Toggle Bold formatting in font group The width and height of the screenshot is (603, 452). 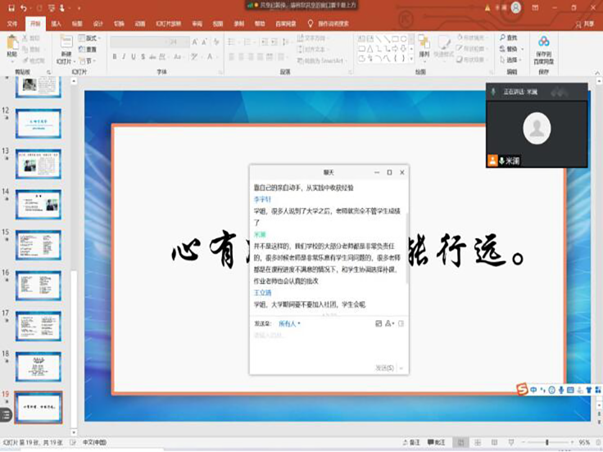click(x=114, y=57)
